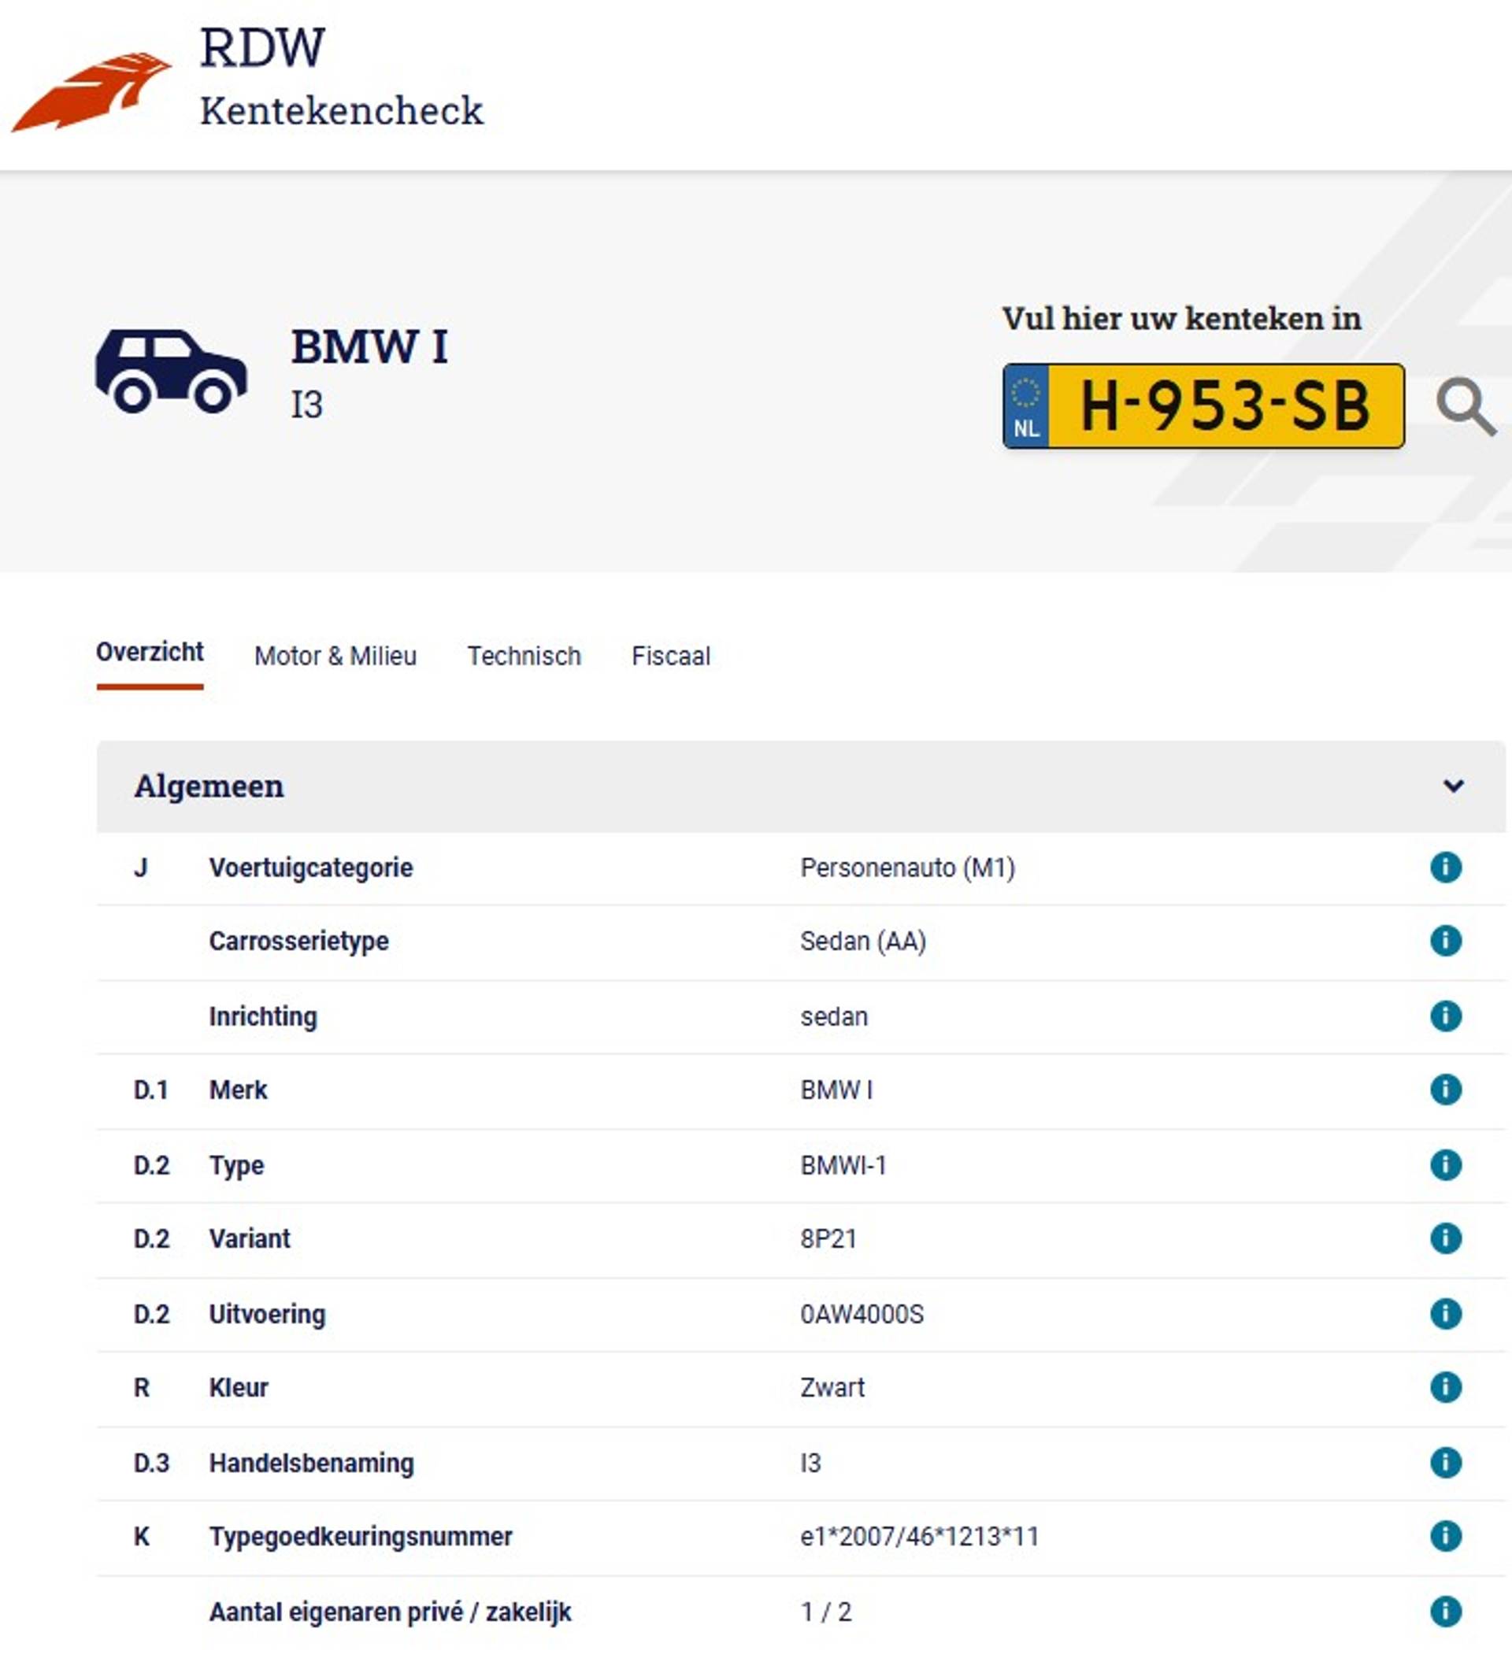Screen dimensions: 1512x1658
Task: Click the RDW Kentekencheck title
Action: click(x=342, y=76)
